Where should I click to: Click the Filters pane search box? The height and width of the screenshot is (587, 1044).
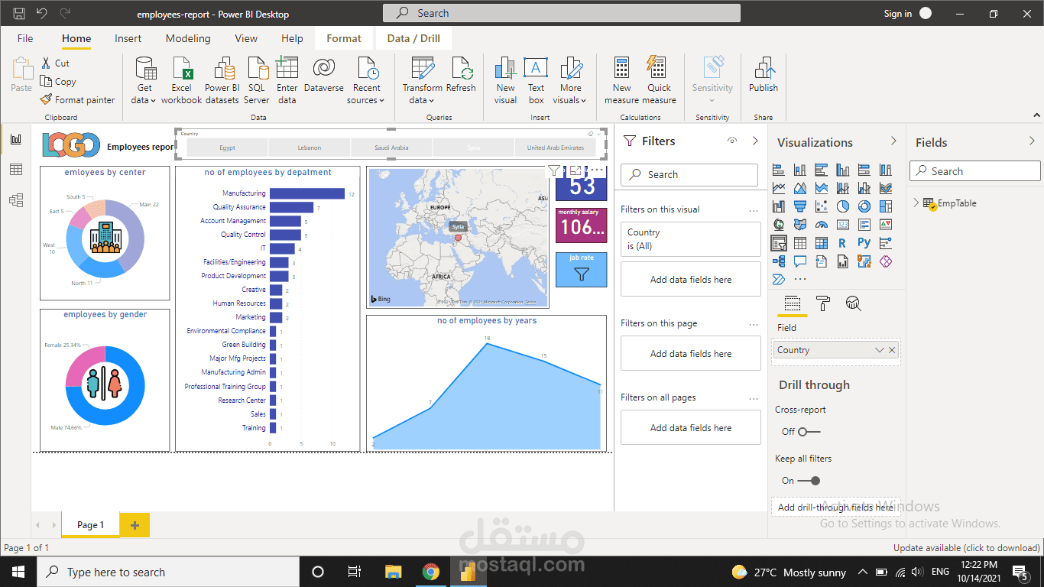[689, 174]
